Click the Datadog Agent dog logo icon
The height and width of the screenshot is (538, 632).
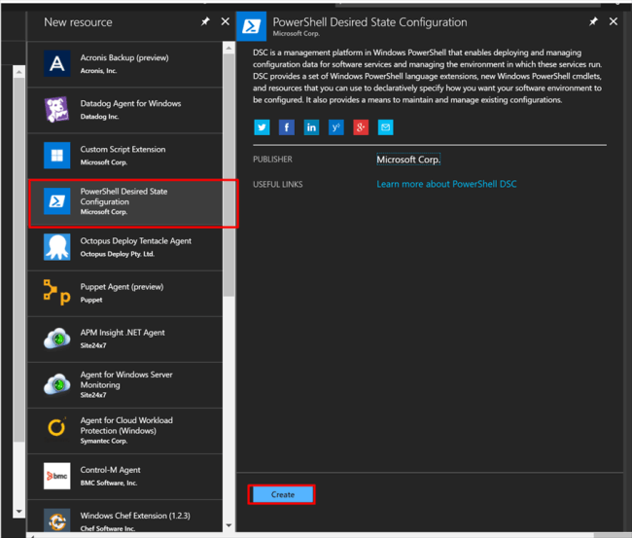tap(56, 109)
